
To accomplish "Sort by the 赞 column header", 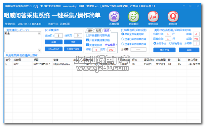I will tap(172, 60).
